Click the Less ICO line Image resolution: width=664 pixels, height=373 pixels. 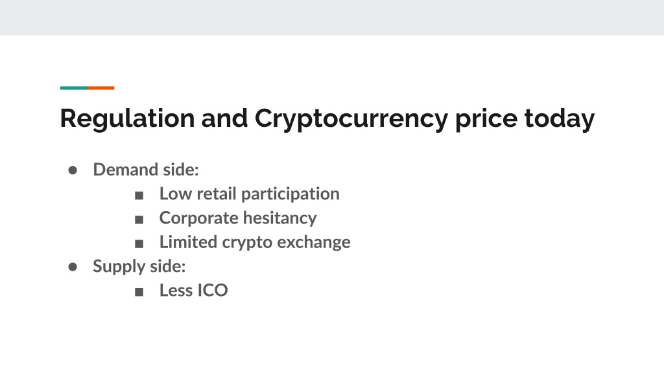point(193,291)
